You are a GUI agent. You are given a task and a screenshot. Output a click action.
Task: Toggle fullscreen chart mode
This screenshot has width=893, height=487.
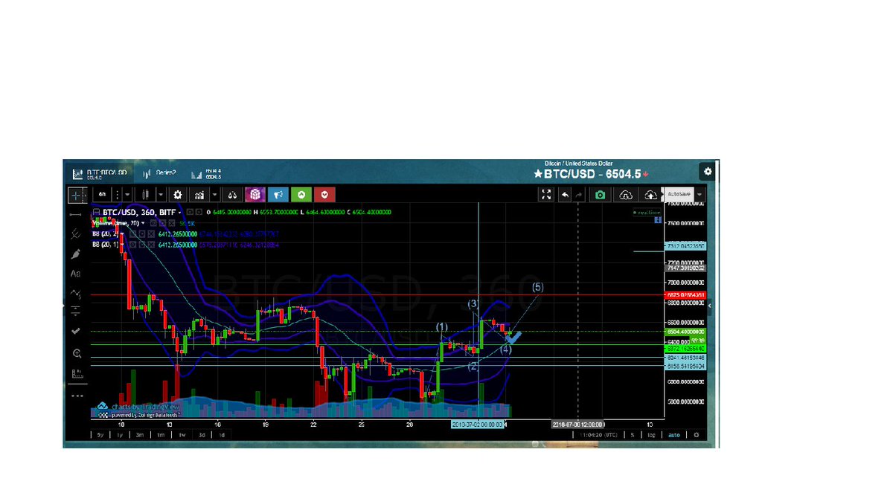546,195
